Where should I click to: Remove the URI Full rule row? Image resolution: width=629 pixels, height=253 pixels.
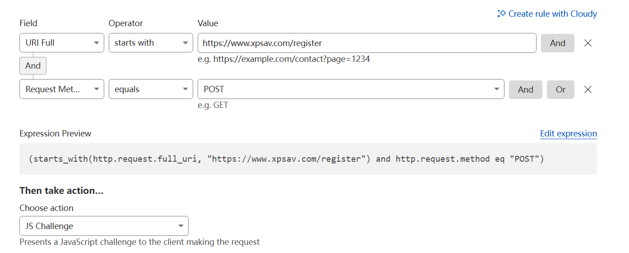click(x=588, y=43)
